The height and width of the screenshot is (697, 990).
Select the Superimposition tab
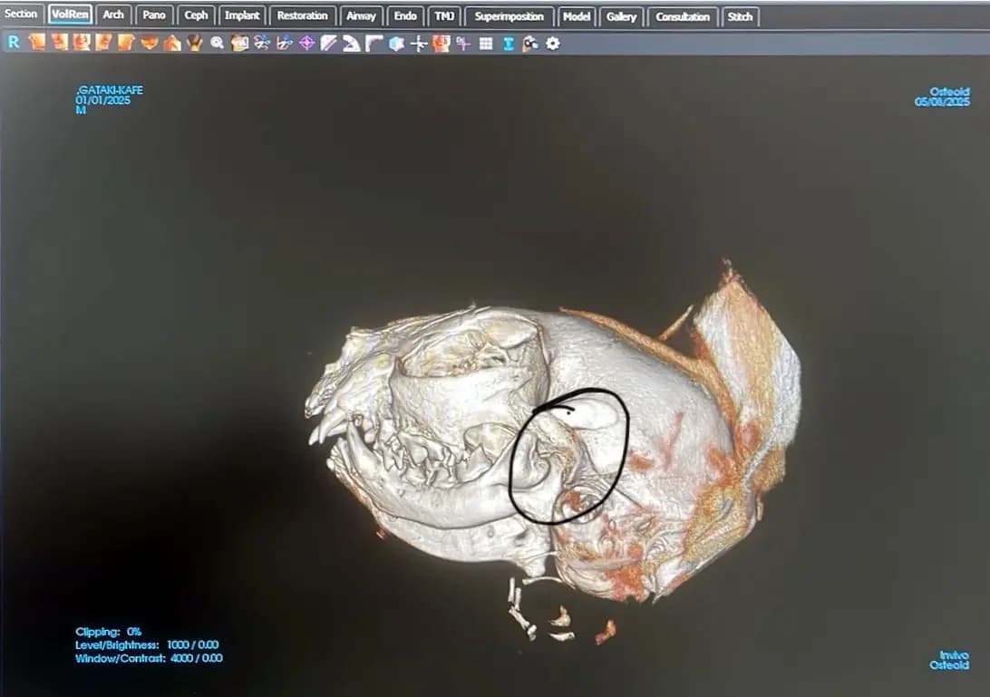tap(510, 16)
